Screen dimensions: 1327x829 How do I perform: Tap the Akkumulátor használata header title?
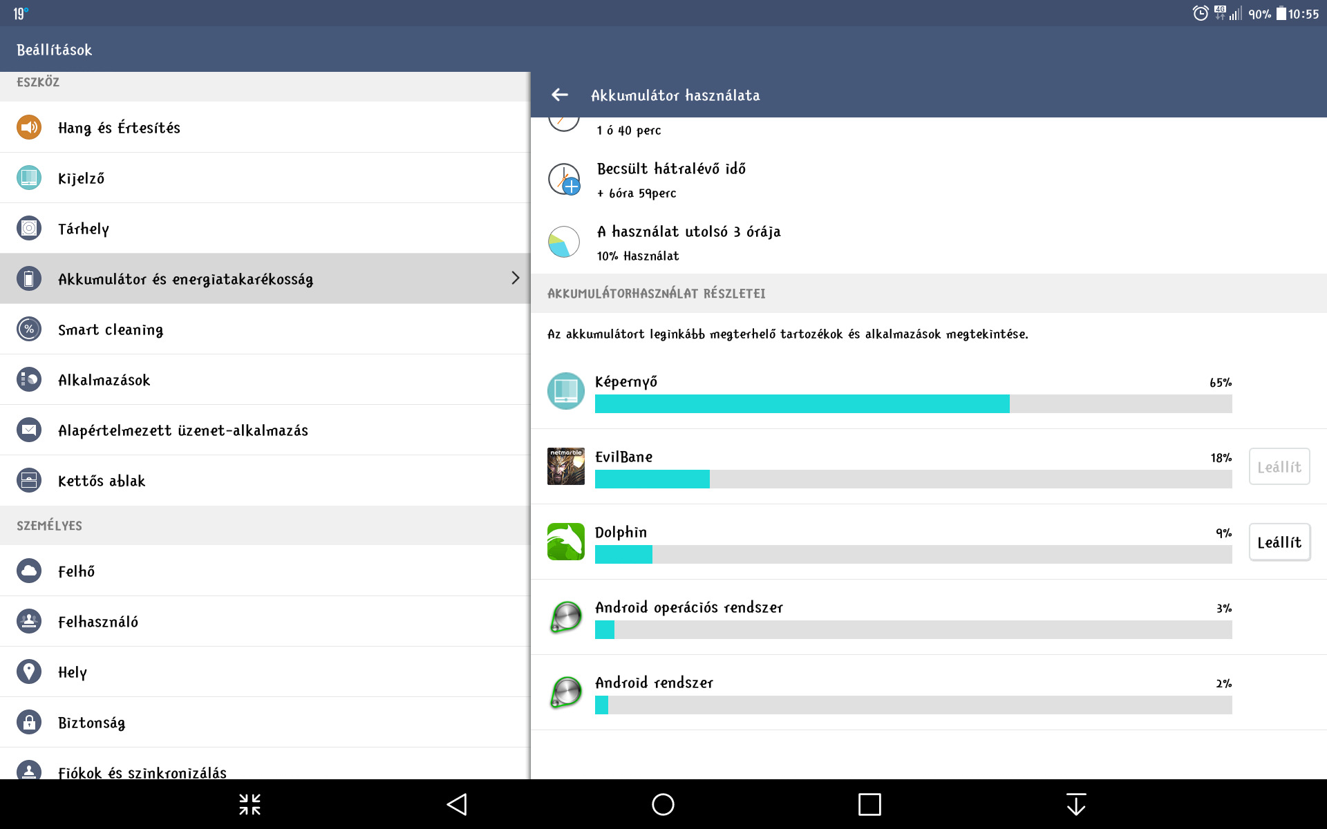(675, 95)
